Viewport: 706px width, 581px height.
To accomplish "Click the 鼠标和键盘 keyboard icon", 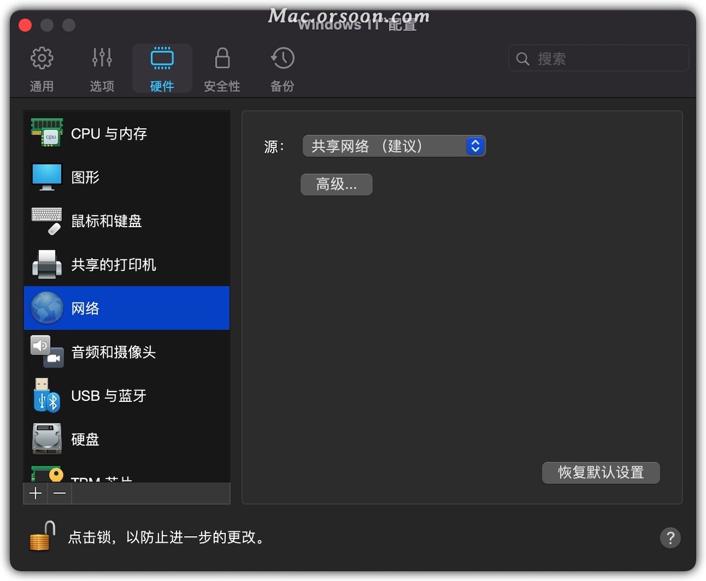I will point(47,220).
